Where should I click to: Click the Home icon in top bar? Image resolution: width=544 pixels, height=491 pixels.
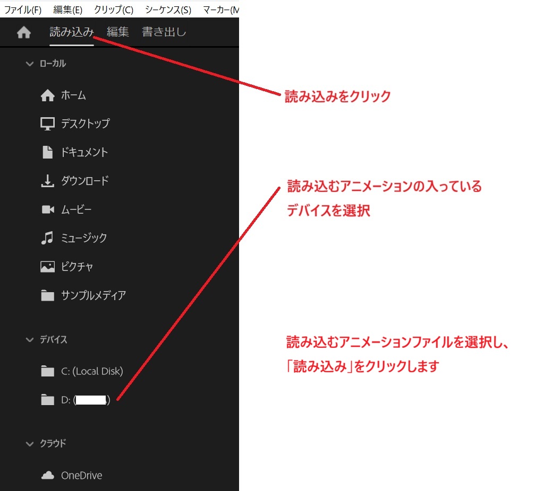click(23, 33)
